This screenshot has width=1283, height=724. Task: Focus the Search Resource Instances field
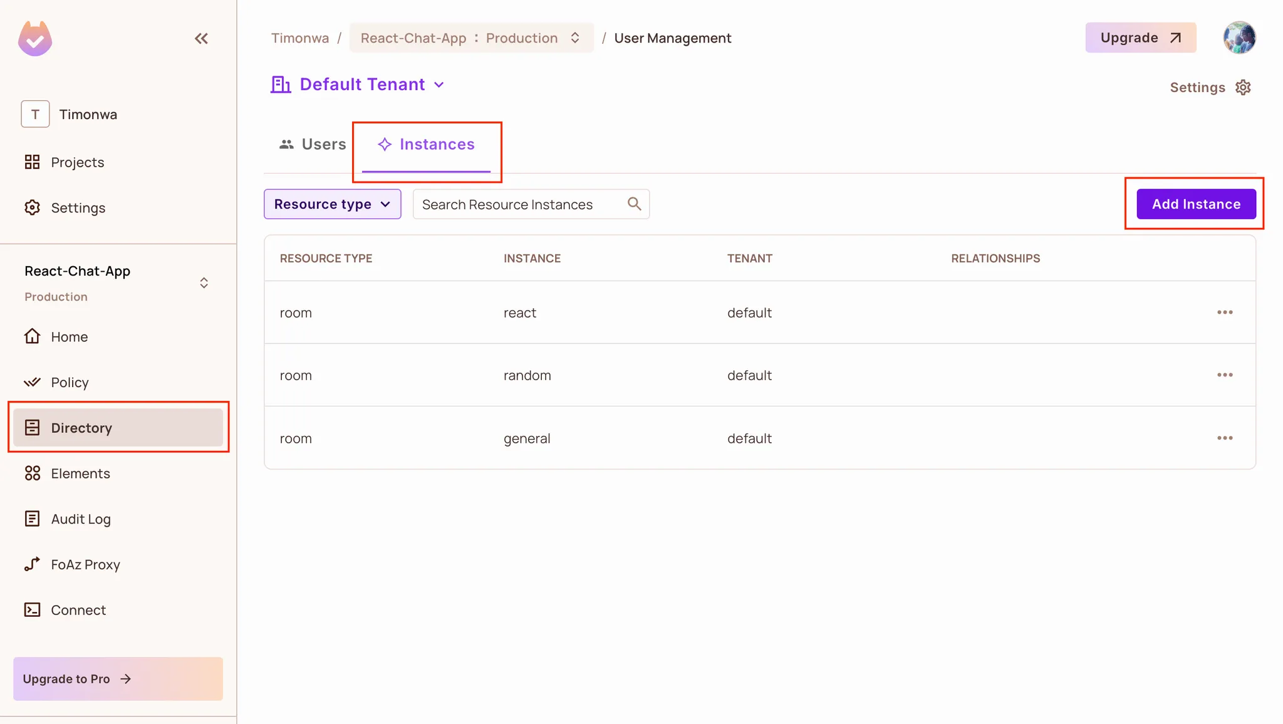(520, 205)
